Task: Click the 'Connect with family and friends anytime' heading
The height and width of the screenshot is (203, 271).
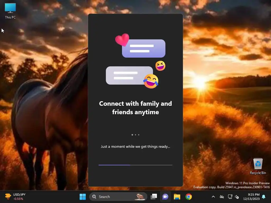Action: 135,108
